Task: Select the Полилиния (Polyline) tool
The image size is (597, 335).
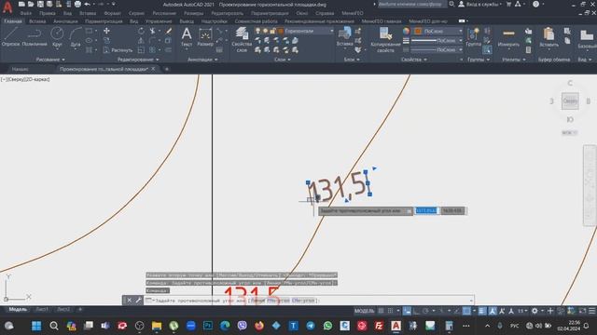Action: [x=35, y=37]
